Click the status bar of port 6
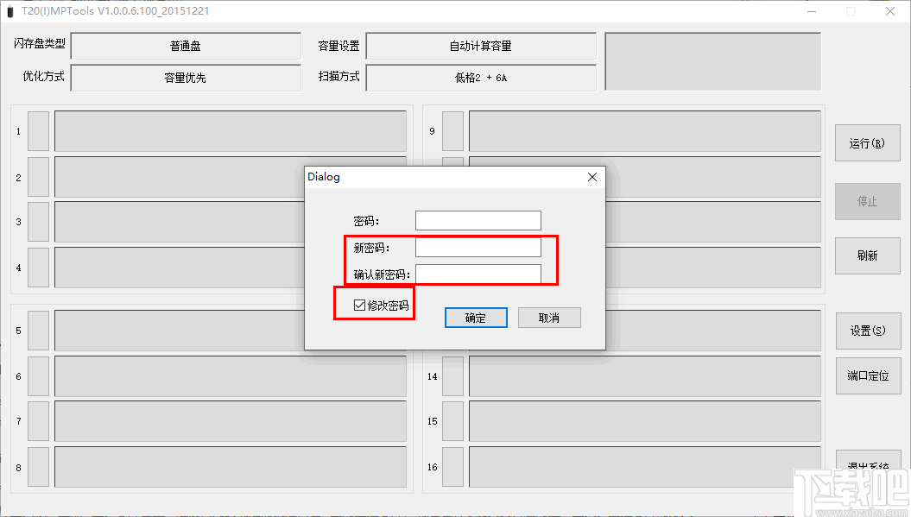Image resolution: width=911 pixels, height=517 pixels. pos(231,376)
